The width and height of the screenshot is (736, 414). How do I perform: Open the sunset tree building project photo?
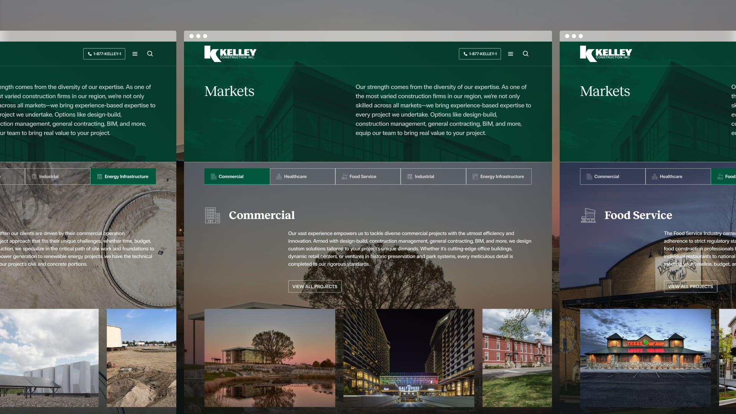click(270, 358)
